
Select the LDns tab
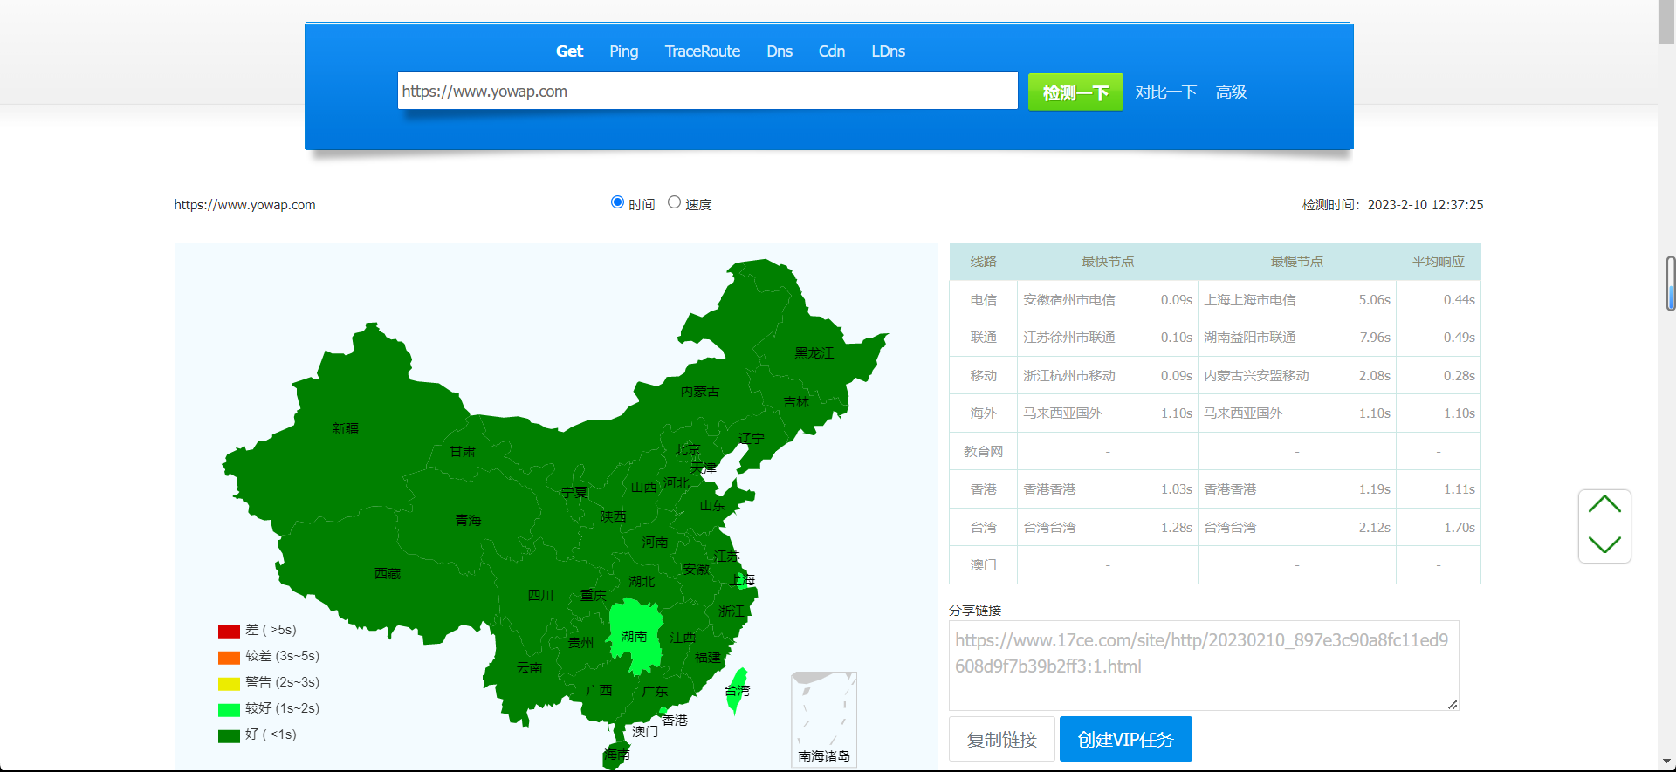coord(888,51)
